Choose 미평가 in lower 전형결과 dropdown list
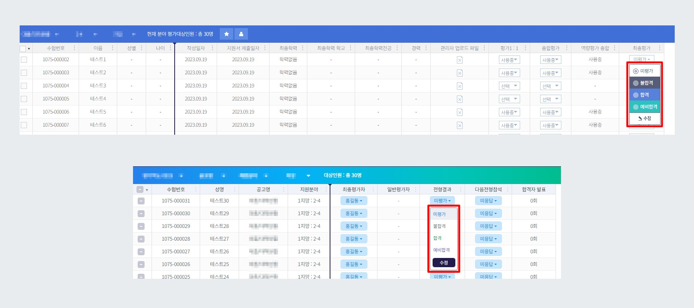Screen dimensions: 694x308 [443, 214]
